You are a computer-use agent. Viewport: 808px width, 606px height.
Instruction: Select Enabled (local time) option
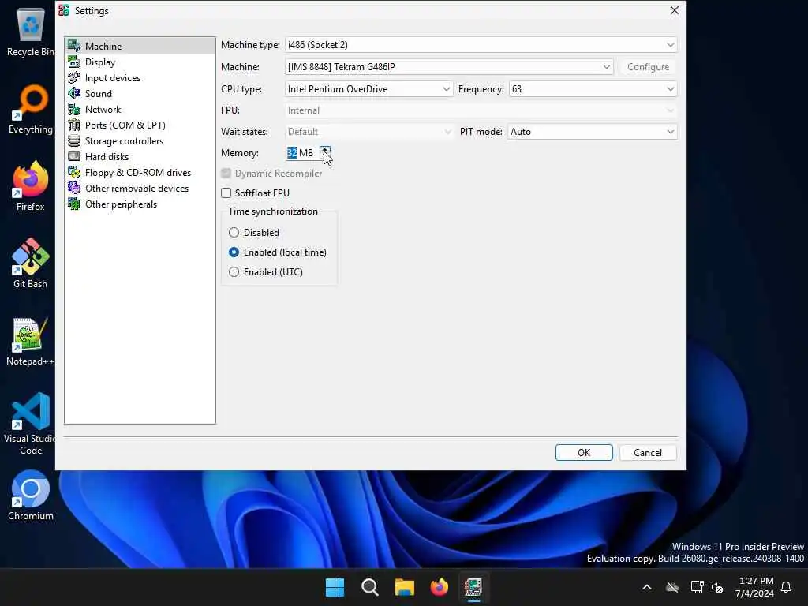click(x=234, y=252)
